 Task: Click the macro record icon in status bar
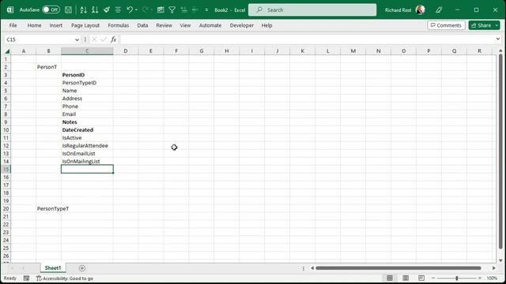coord(26,278)
